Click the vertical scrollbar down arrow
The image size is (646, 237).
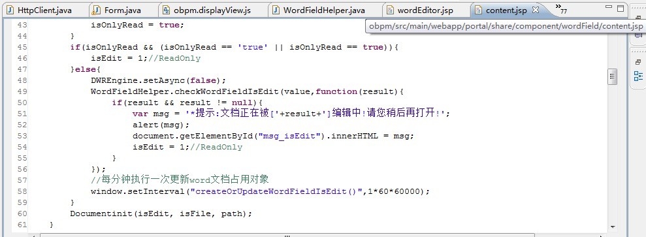612,227
